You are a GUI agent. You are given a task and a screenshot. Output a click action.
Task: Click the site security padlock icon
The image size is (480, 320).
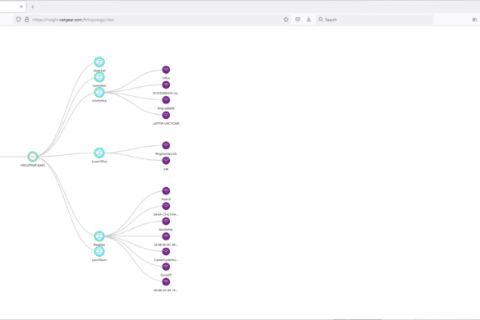point(27,20)
